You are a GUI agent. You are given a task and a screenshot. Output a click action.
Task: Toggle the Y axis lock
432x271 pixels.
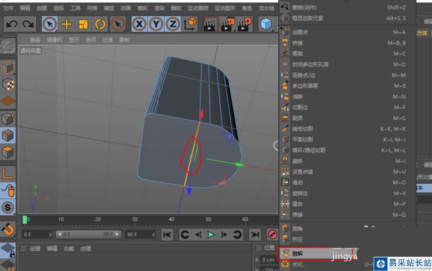tap(156, 24)
